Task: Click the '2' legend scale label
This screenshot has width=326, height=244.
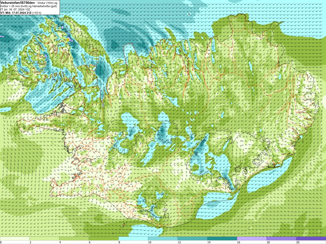Action: click(x=30, y=242)
